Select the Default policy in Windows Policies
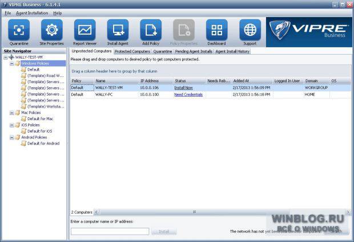Screen dimensions: 354x242 point(34,69)
